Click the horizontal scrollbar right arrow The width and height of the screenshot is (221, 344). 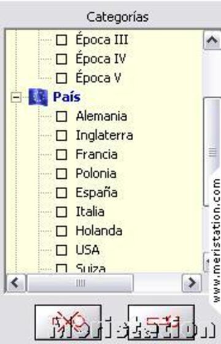pos(192,283)
